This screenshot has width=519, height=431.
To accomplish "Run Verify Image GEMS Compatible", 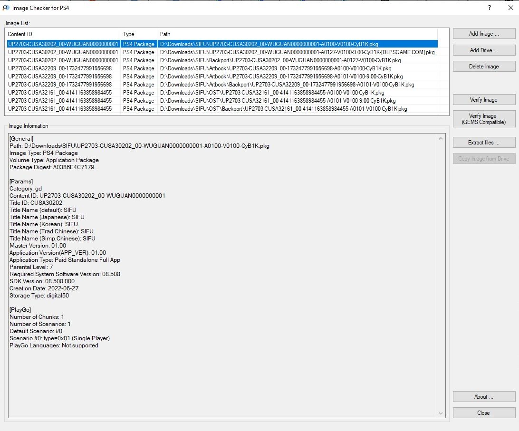I will (x=483, y=119).
